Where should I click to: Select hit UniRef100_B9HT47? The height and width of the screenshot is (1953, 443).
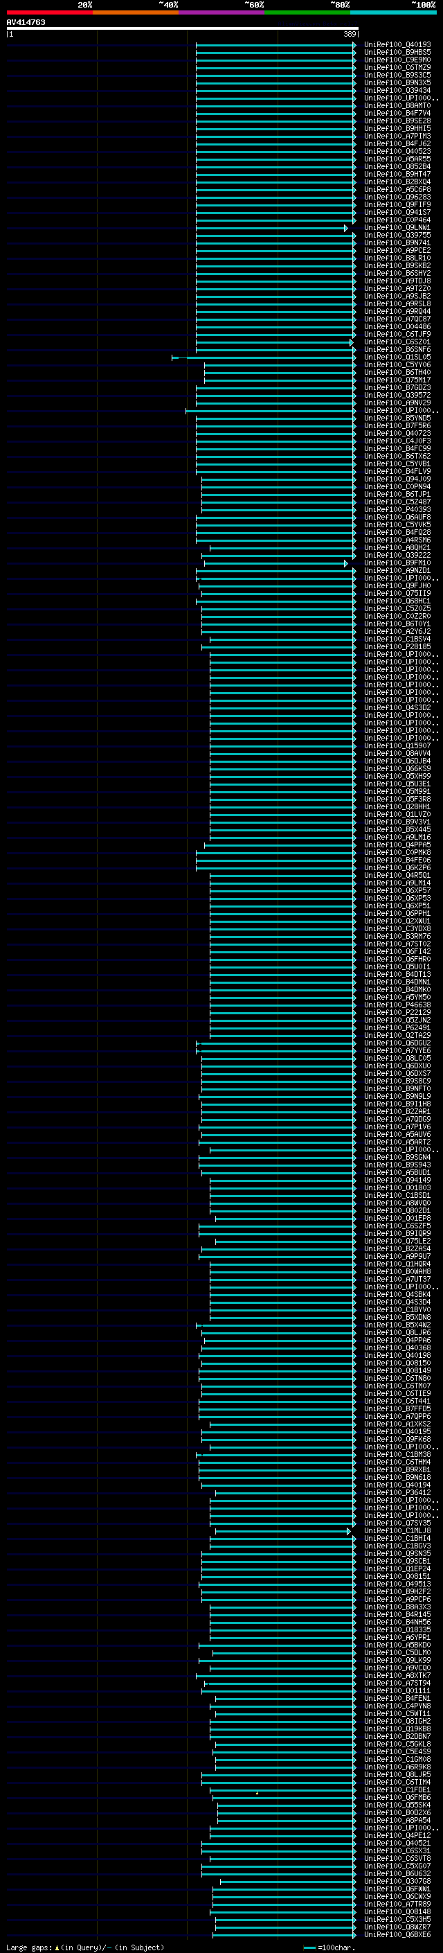[x=397, y=175]
